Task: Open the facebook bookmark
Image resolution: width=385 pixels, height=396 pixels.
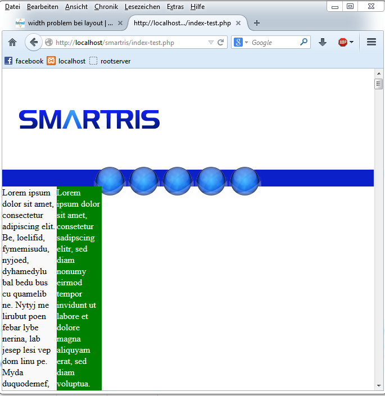Action: click(24, 61)
